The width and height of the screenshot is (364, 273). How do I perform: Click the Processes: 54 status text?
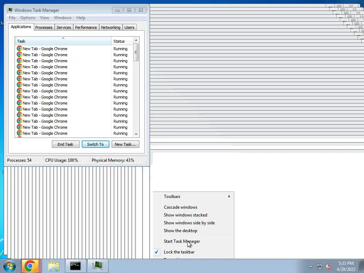tap(19, 160)
